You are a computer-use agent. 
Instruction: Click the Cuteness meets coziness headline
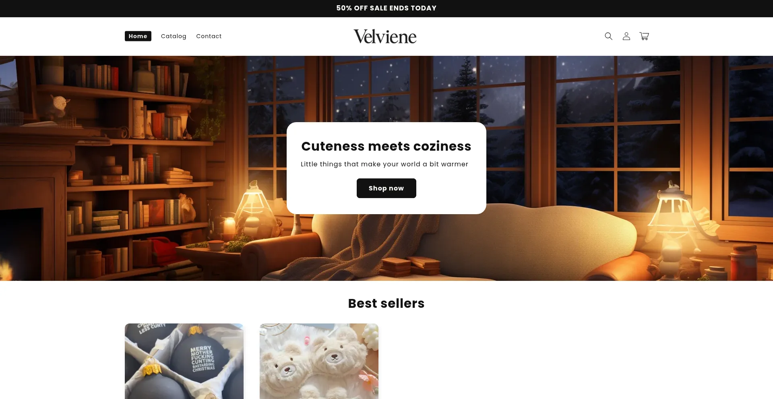pos(386,146)
